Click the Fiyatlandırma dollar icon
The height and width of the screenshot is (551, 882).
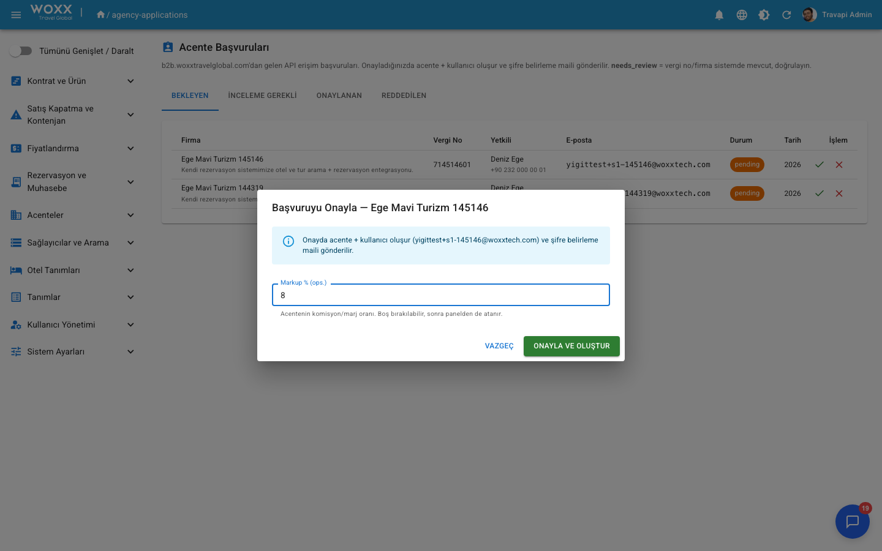pos(17,148)
